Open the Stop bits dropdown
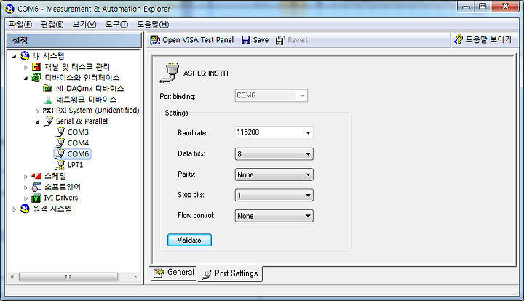Screen dimensions: 524x301 click(x=308, y=196)
